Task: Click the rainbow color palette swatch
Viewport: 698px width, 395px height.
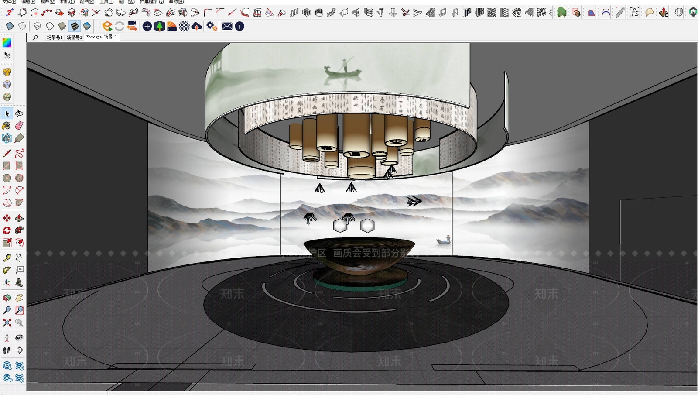Action: coord(7,43)
